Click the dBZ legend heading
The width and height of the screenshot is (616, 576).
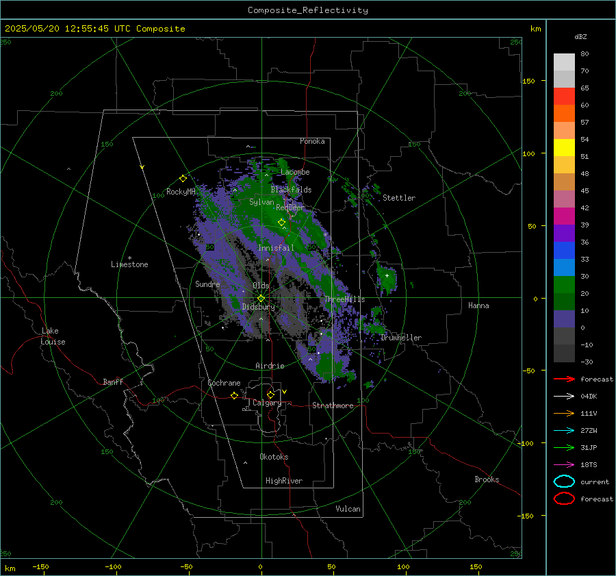tap(580, 36)
